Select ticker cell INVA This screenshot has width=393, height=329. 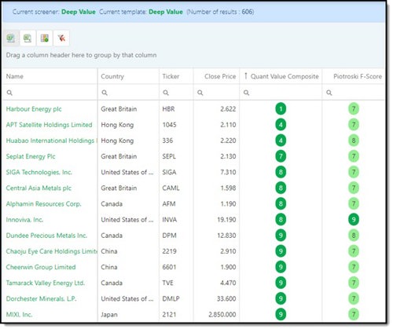coord(170,220)
